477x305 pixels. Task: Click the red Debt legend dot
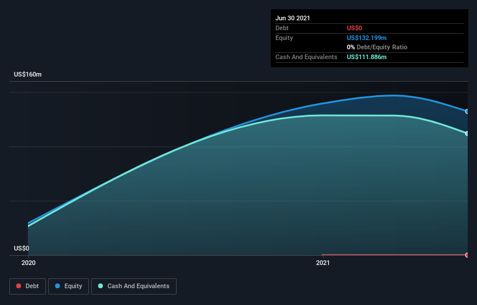[x=19, y=286]
